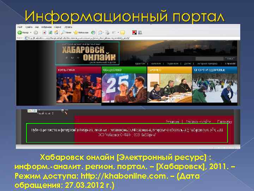Open the Бизнес meeting table photo
Image resolution: width=254 pixels, height=191 pixels.
(170, 88)
